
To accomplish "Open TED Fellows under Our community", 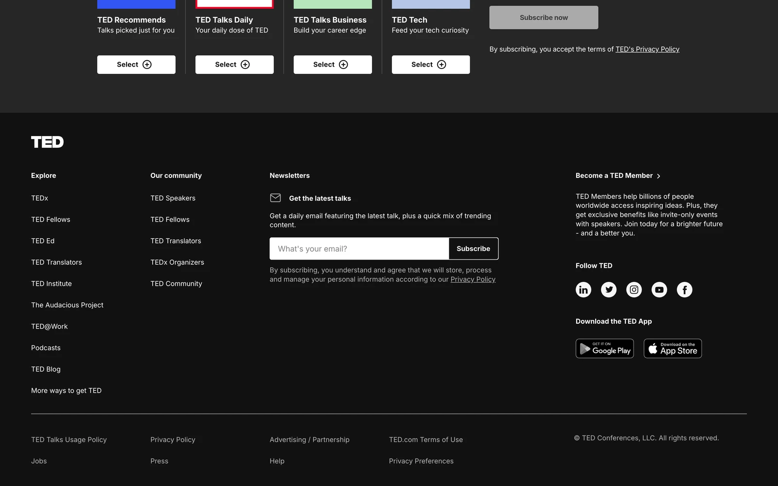I will [x=170, y=220].
